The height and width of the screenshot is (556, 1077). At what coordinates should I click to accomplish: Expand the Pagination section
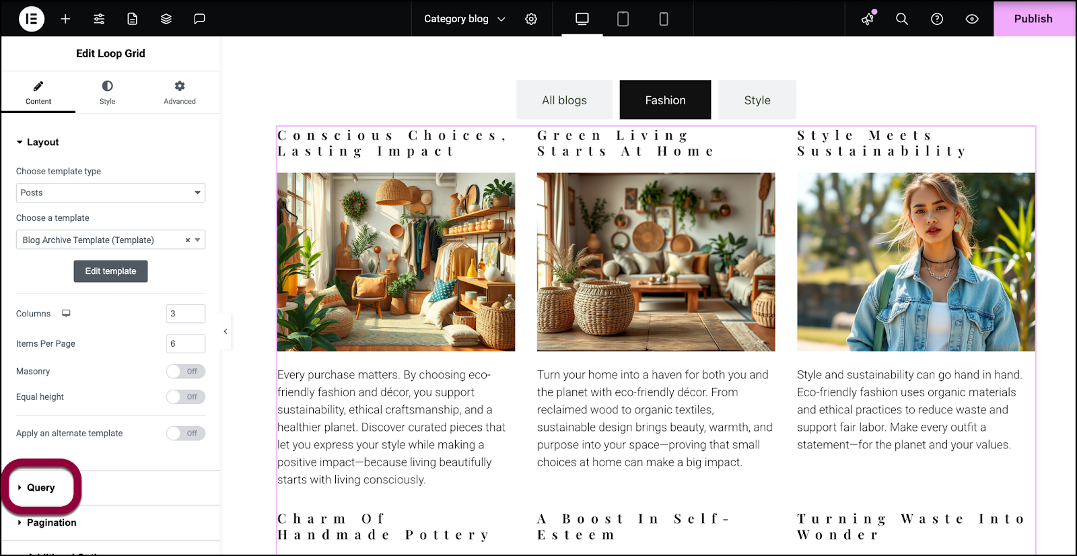[51, 522]
